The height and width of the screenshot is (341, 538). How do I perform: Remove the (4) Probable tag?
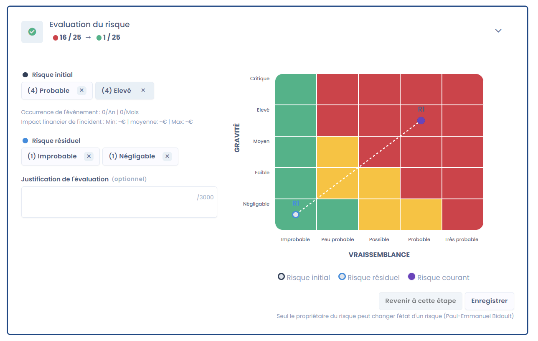[82, 90]
